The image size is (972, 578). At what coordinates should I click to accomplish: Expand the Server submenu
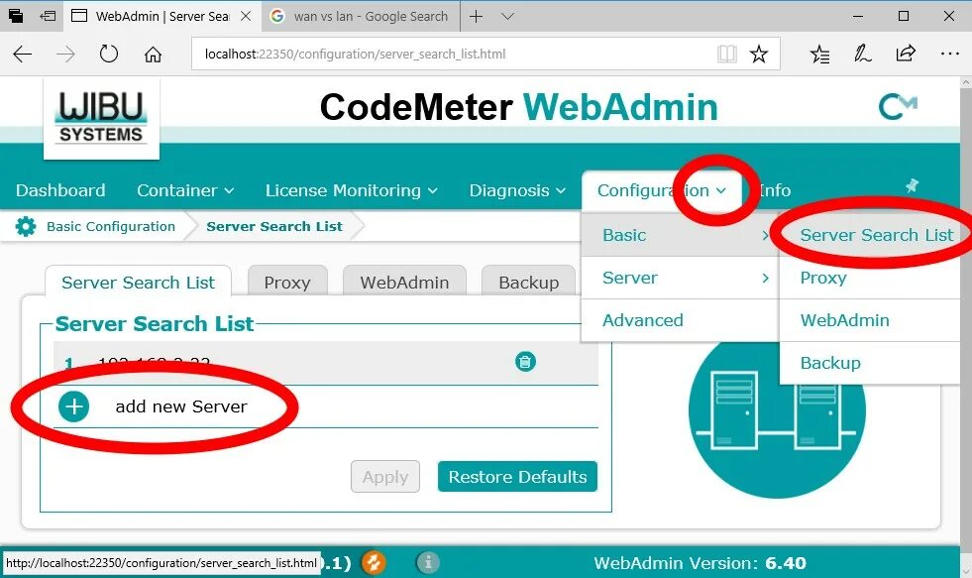(x=680, y=278)
